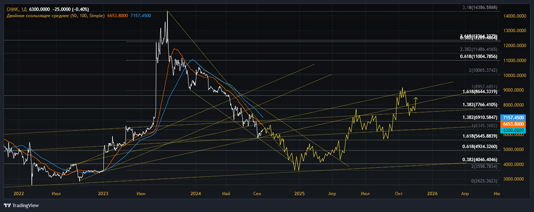
Task: Click the Окт label on time axis
Action: coord(398,193)
